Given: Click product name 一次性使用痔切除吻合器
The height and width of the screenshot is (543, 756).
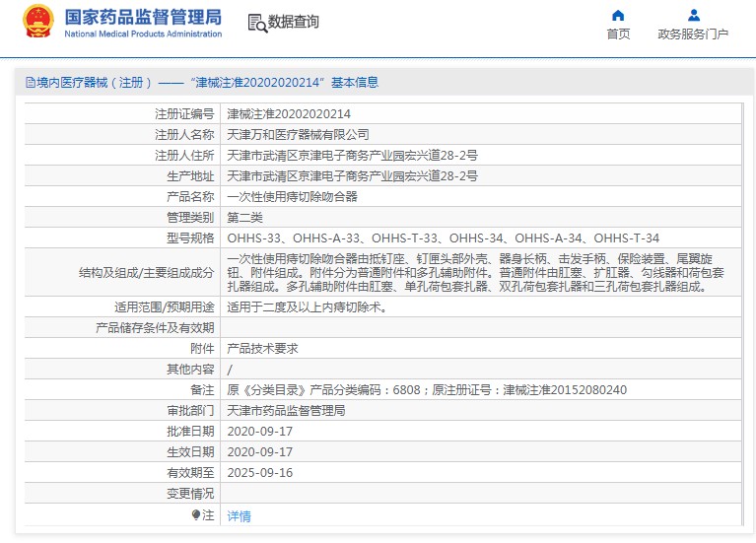Looking at the screenshot, I should [x=292, y=197].
